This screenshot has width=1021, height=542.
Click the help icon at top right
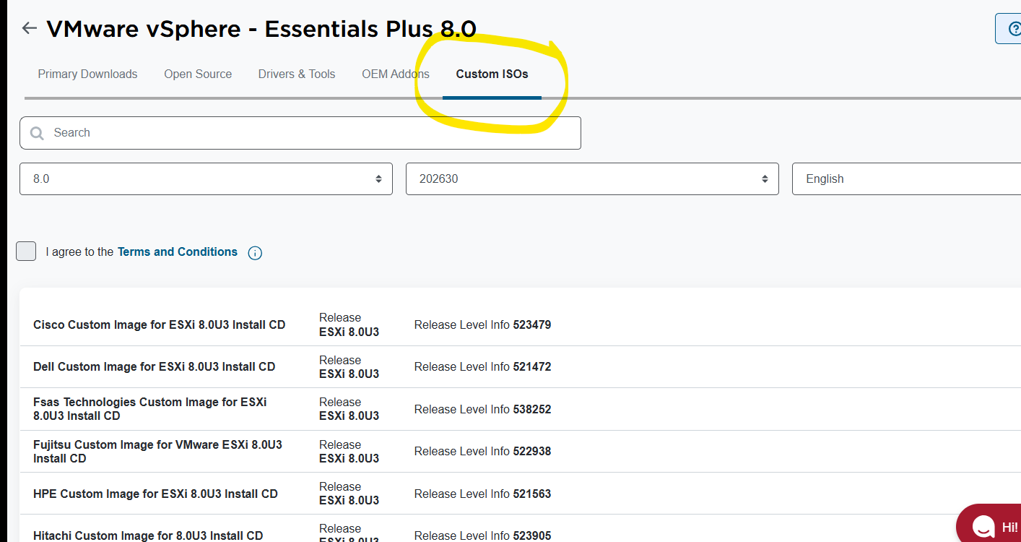(x=1011, y=29)
